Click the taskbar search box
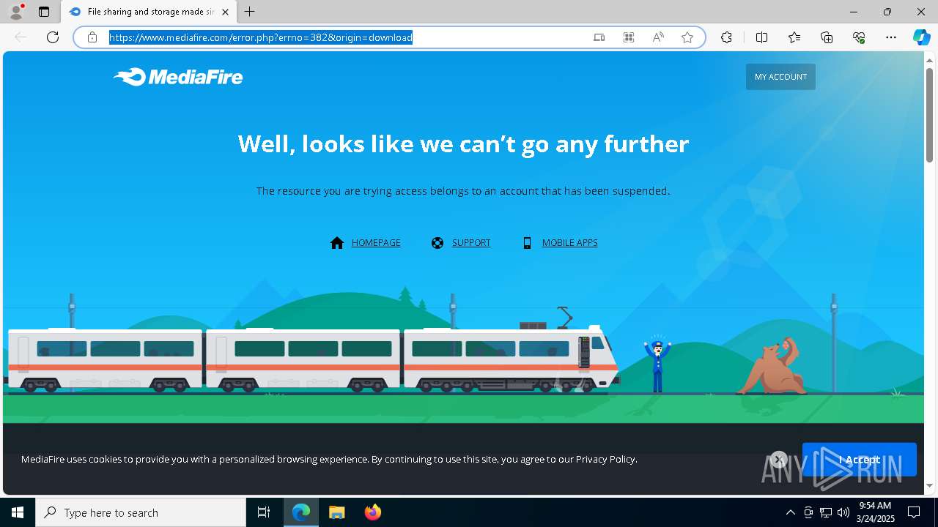 (x=141, y=512)
